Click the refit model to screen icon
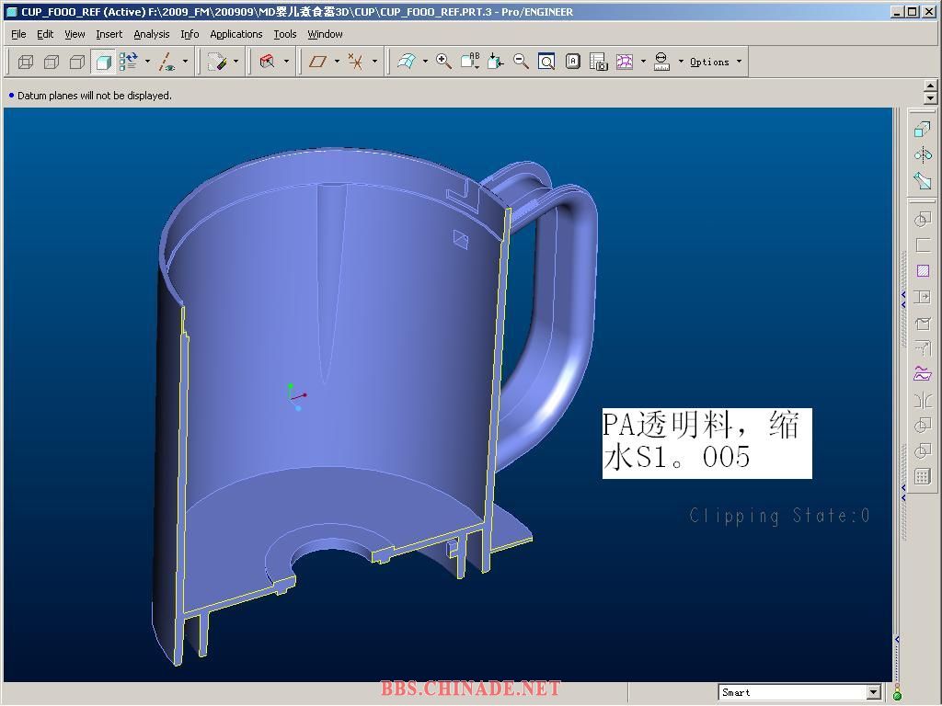 point(546,62)
